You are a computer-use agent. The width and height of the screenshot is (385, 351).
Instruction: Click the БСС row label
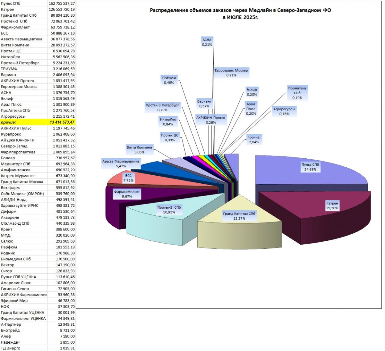pos(24,33)
